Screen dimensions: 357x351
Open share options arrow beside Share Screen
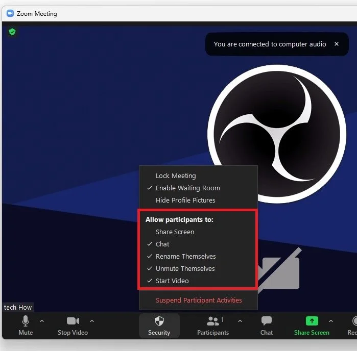click(331, 321)
